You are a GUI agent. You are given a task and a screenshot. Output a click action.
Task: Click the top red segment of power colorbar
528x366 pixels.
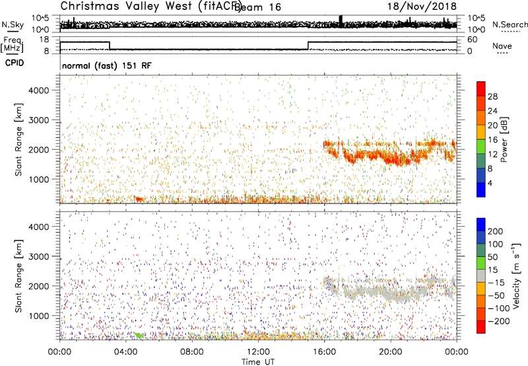point(481,89)
